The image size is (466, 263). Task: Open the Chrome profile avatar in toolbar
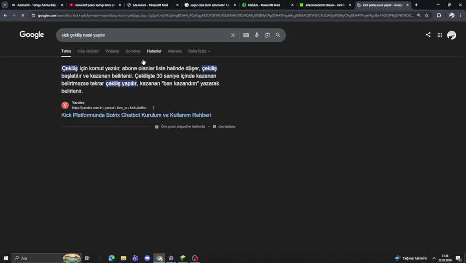(x=452, y=15)
